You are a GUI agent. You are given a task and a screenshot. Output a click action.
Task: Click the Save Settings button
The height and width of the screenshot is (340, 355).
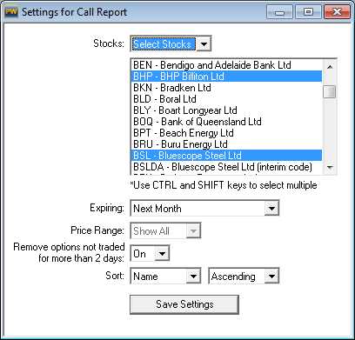tap(184, 304)
